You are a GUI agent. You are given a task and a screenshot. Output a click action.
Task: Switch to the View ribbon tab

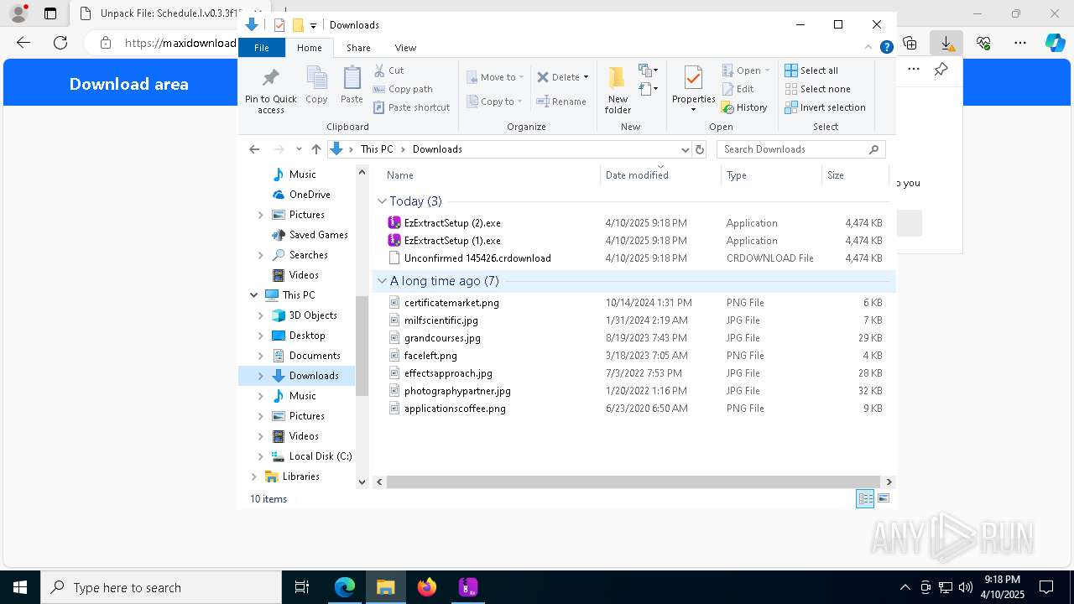[405, 48]
